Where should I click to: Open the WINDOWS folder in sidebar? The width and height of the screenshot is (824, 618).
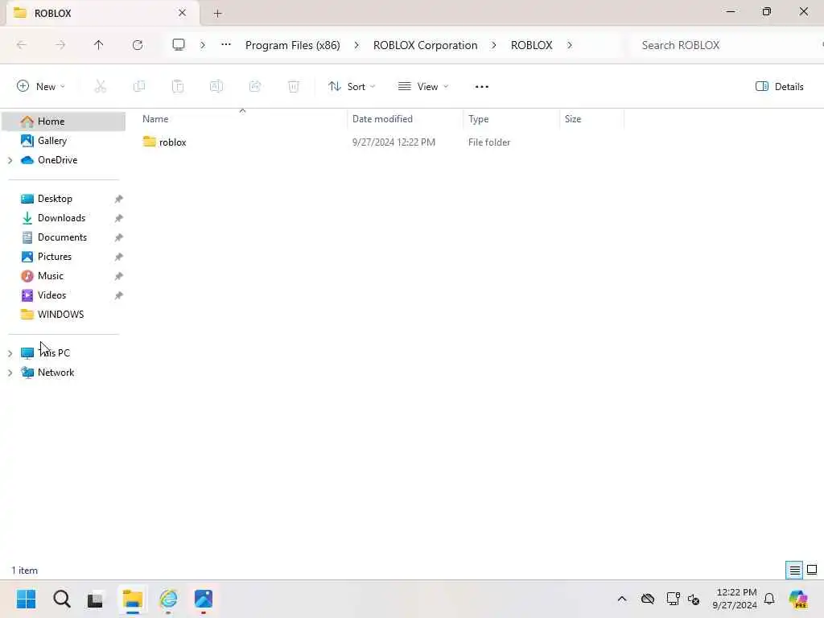pyautogui.click(x=60, y=315)
